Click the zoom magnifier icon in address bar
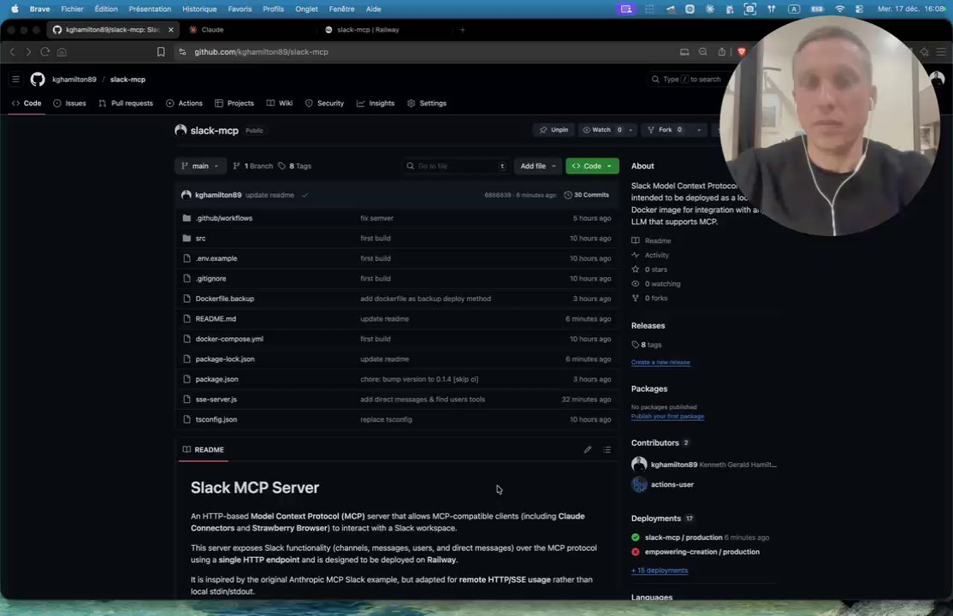 click(702, 51)
